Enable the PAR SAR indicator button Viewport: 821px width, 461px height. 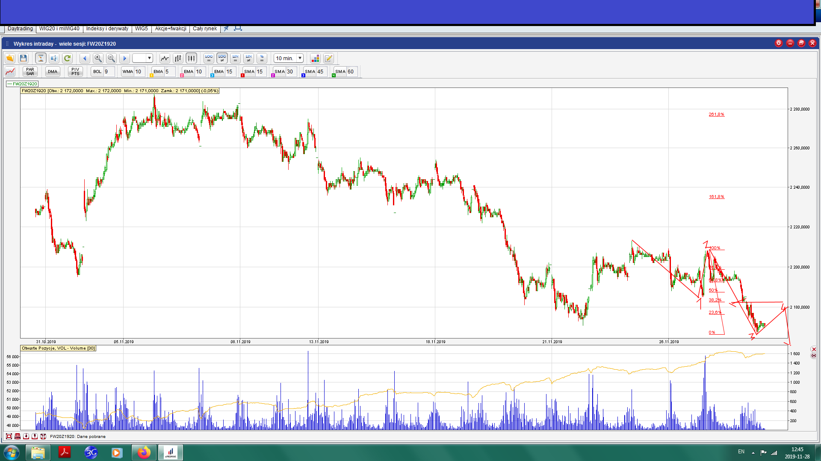click(30, 71)
